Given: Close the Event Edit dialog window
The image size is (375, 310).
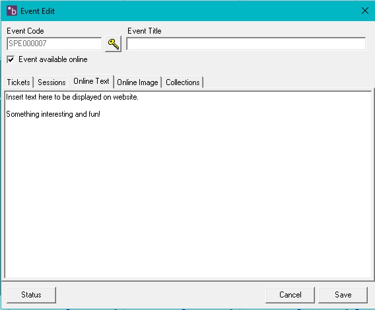Looking at the screenshot, I should tap(364, 11).
